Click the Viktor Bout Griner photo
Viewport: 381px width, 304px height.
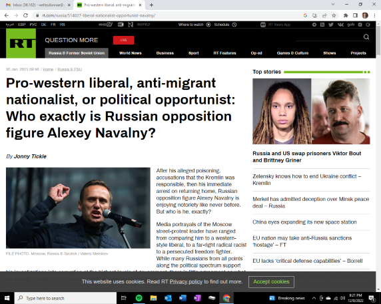click(x=311, y=111)
